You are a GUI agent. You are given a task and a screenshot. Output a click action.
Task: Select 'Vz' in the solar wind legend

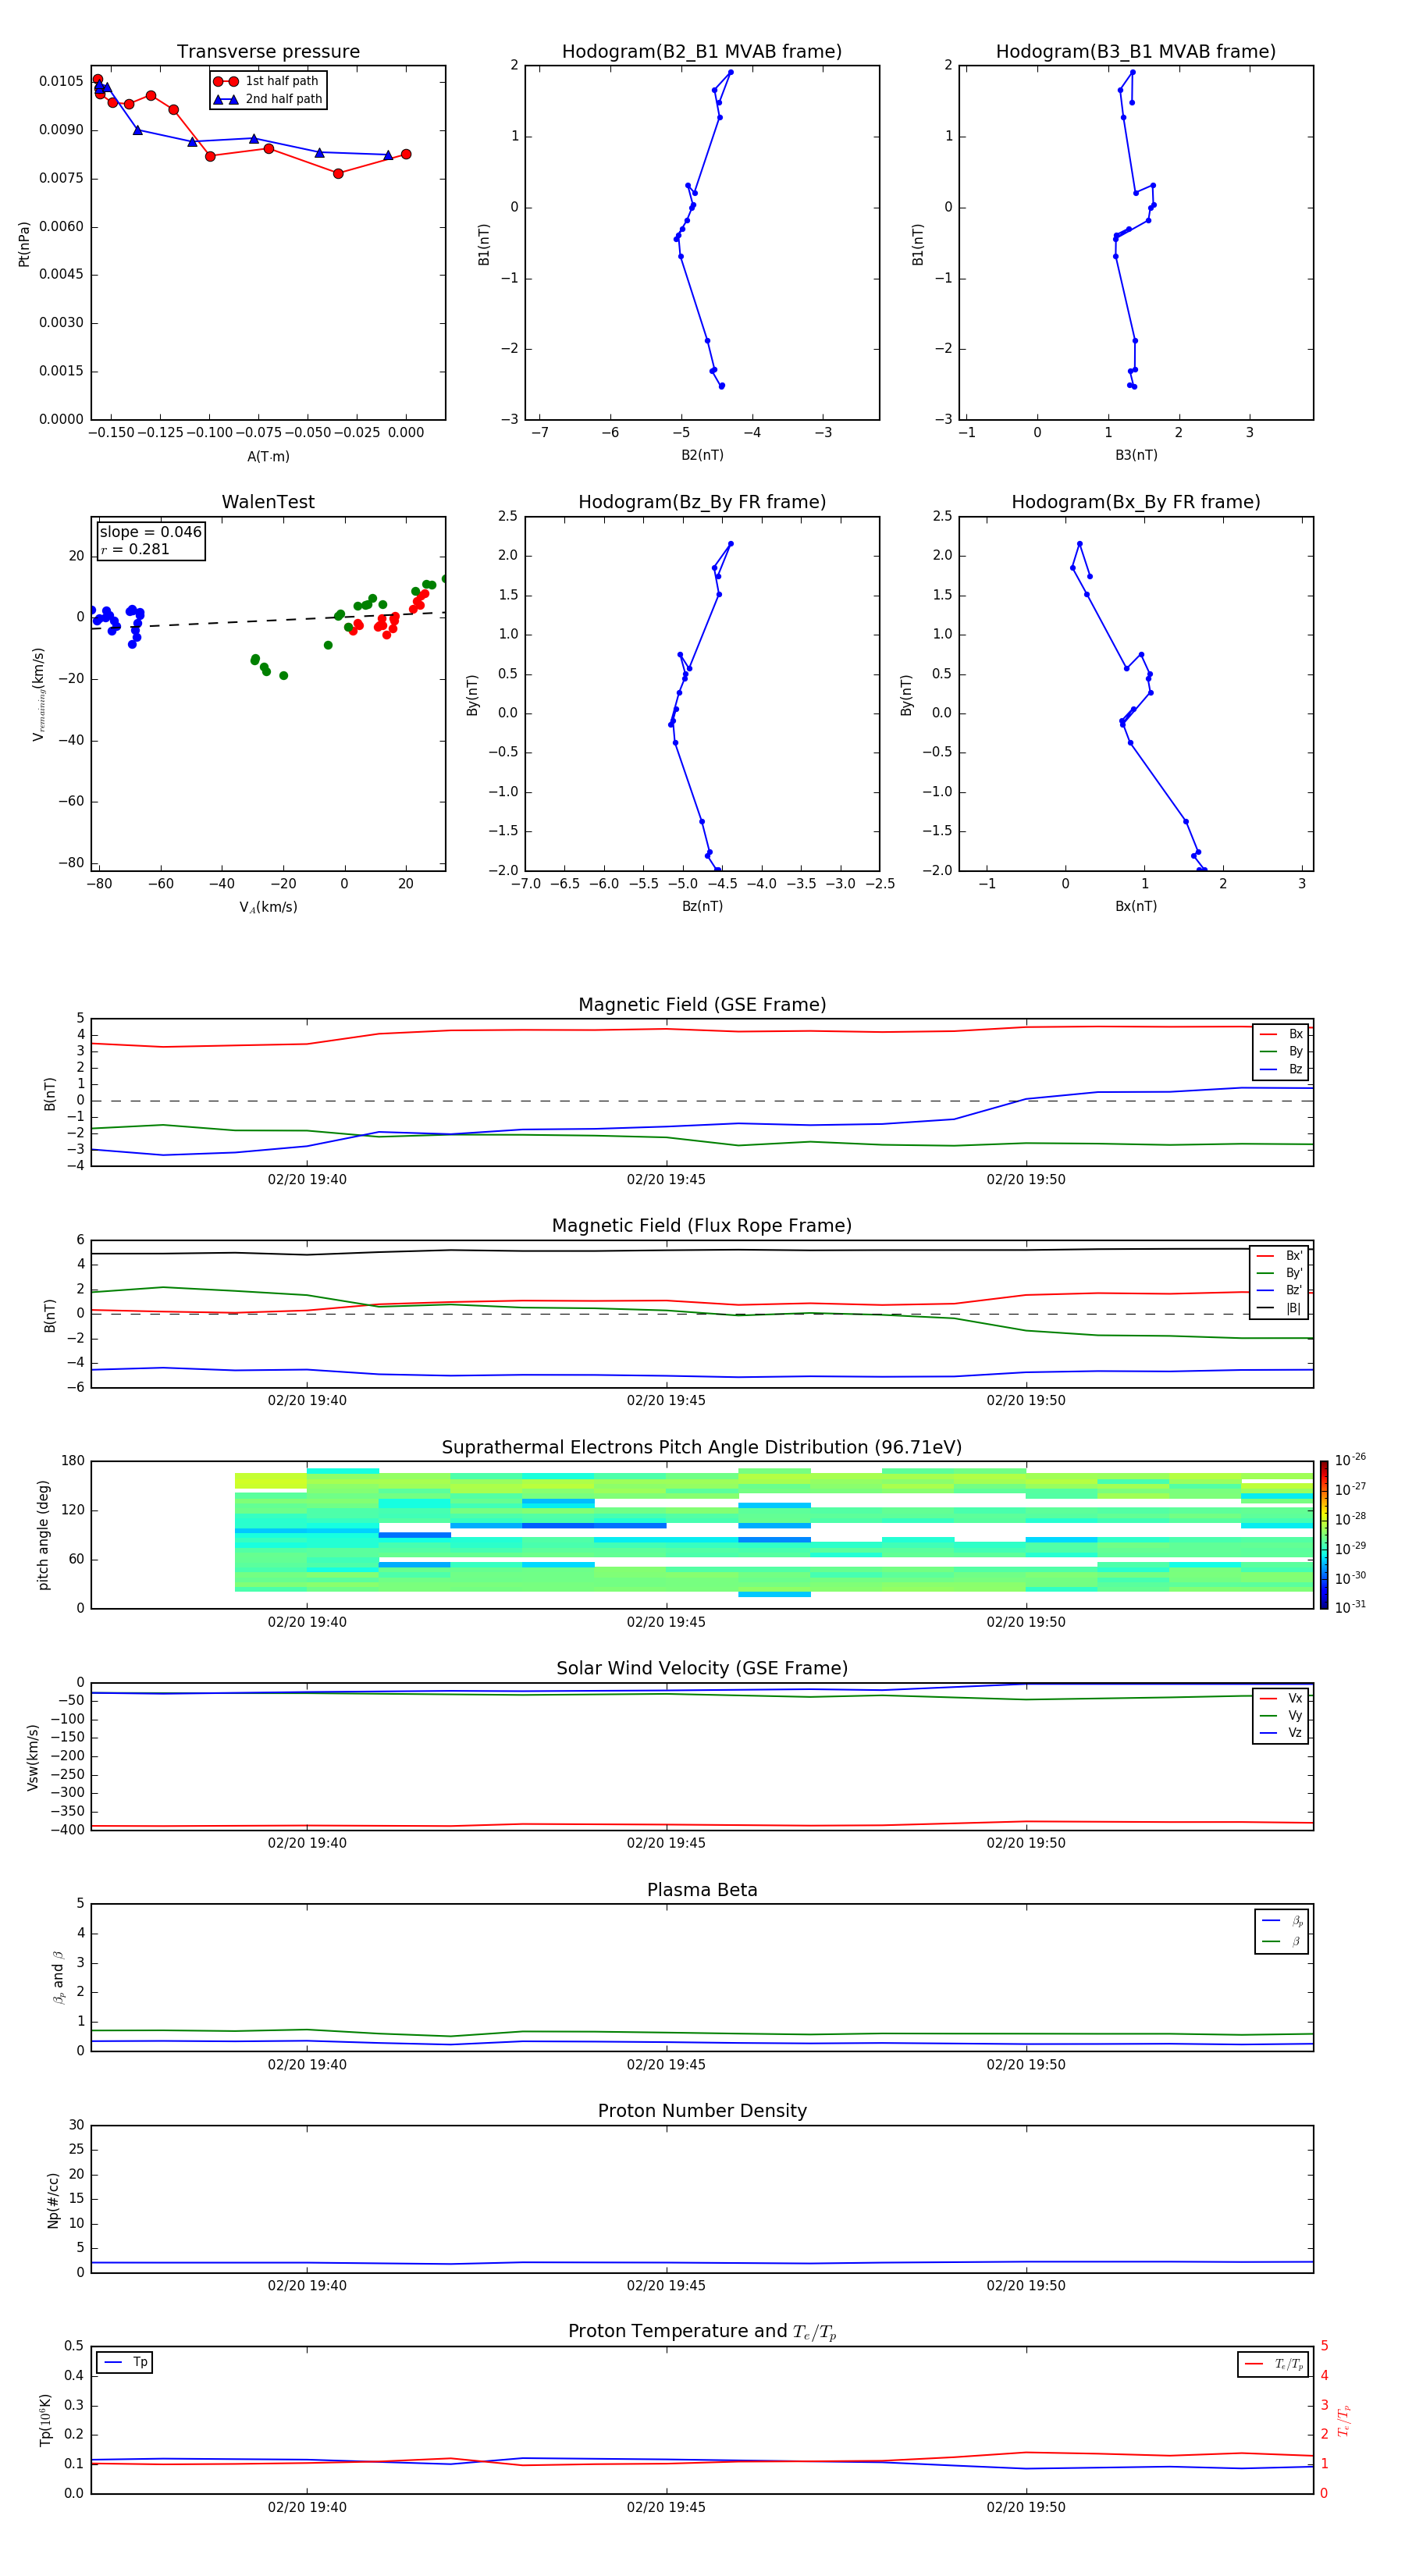pos(1281,1733)
